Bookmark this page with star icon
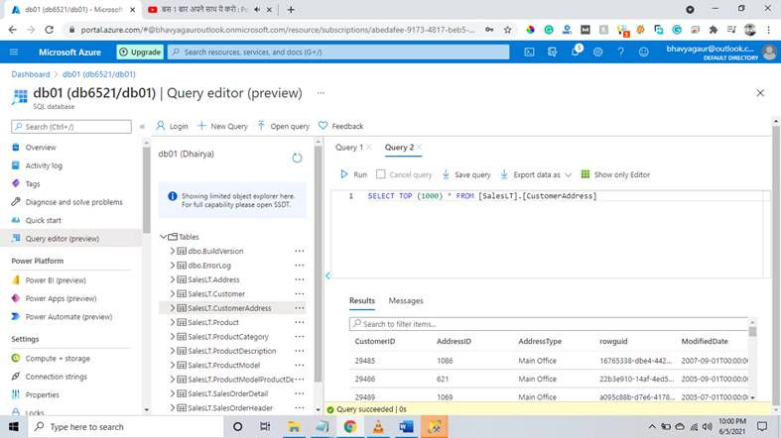 [x=507, y=30]
